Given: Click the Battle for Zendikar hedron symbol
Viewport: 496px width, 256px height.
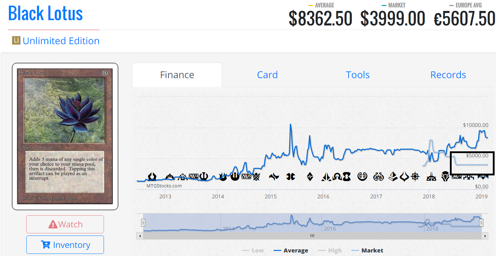Looking at the screenshot, I should tap(310, 176).
